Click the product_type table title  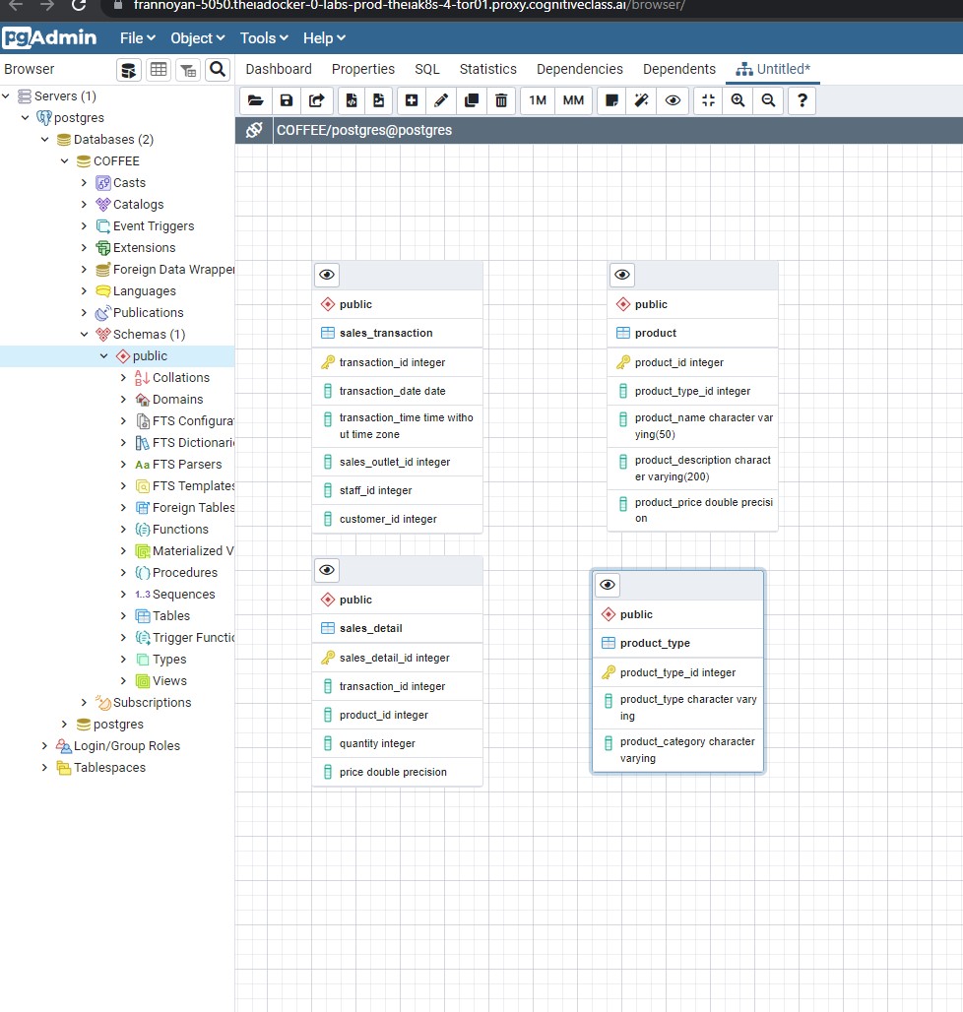click(655, 643)
